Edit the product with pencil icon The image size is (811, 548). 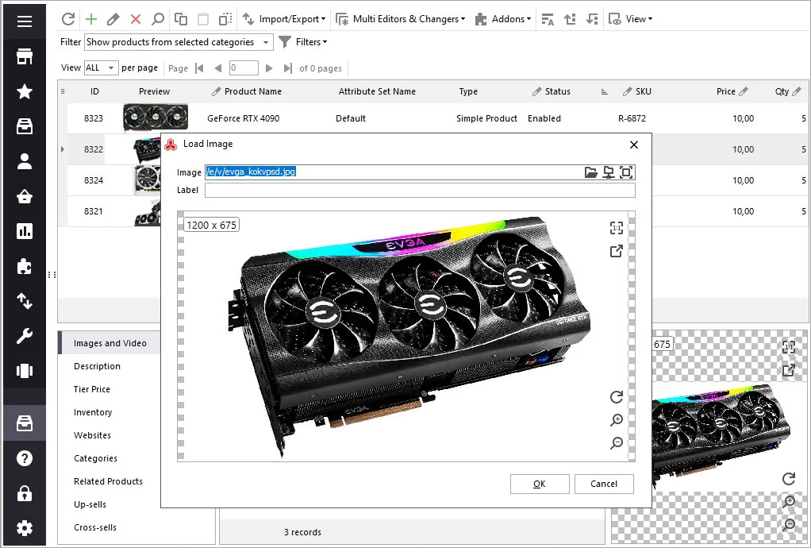click(x=113, y=19)
